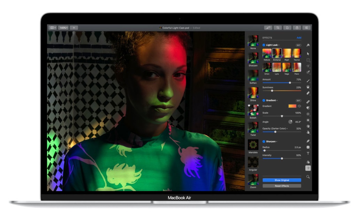Image resolution: width=352 pixels, height=219 pixels.
Task: Click the Gradient color swatch
Action: pos(292,106)
